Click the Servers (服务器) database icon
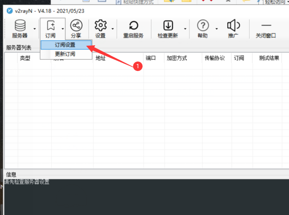The height and width of the screenshot is (215, 289). pos(20,26)
